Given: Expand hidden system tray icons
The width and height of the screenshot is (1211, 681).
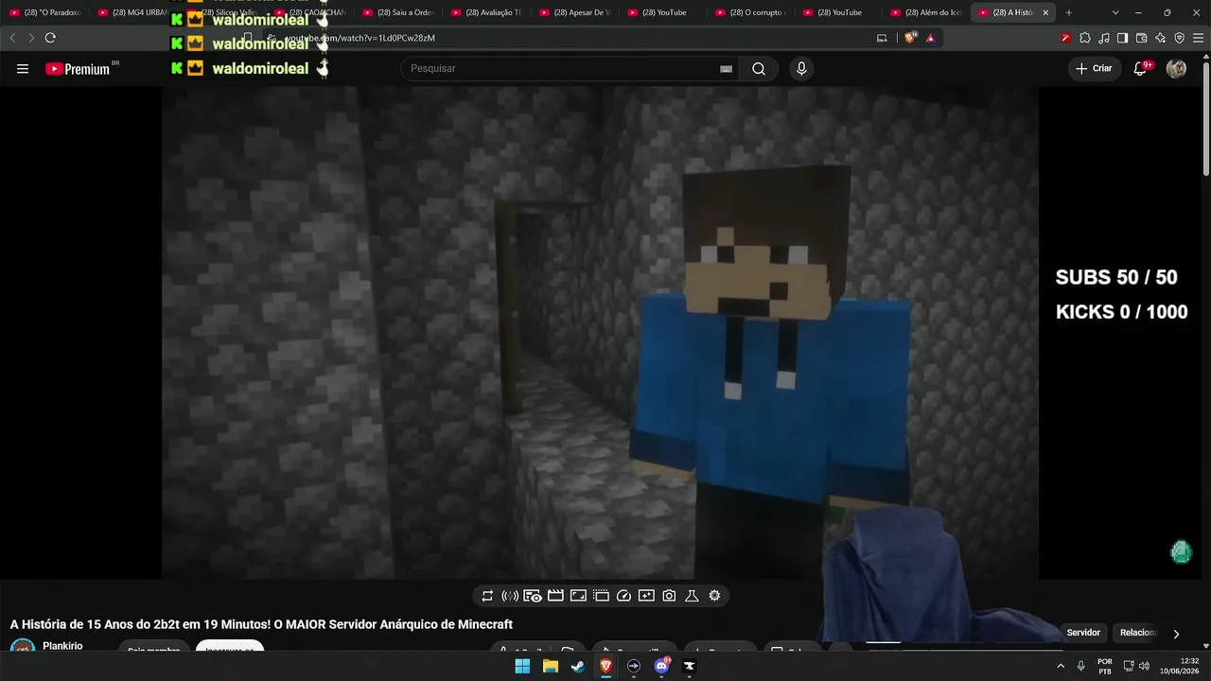Looking at the screenshot, I should [x=1061, y=666].
